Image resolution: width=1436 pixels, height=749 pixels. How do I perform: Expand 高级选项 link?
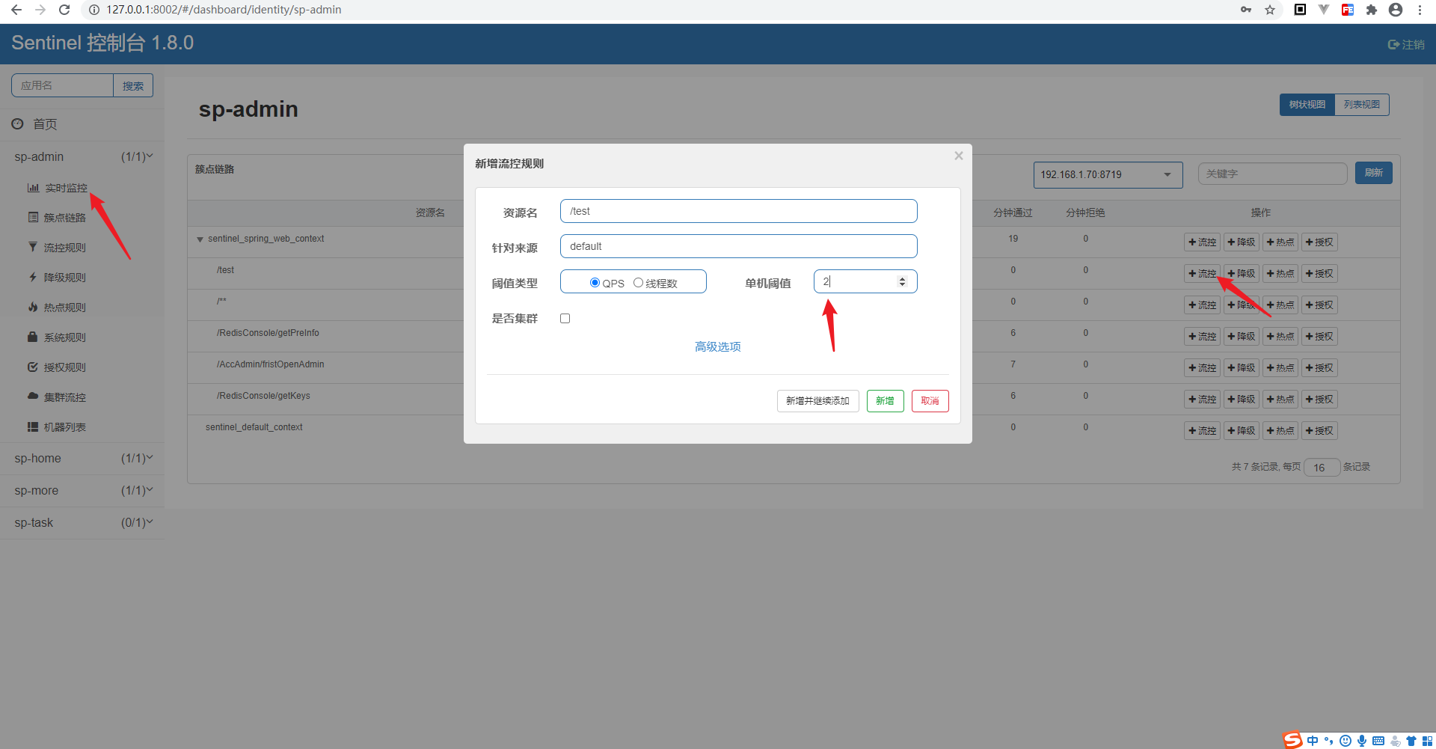tap(718, 346)
